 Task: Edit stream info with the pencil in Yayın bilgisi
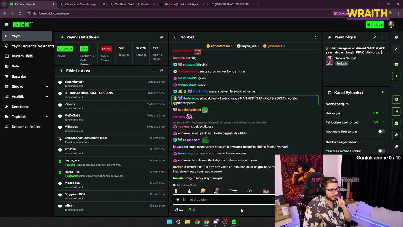tap(374, 37)
